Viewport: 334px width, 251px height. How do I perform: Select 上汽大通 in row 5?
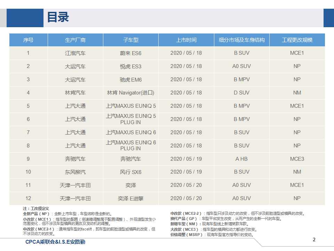point(75,106)
